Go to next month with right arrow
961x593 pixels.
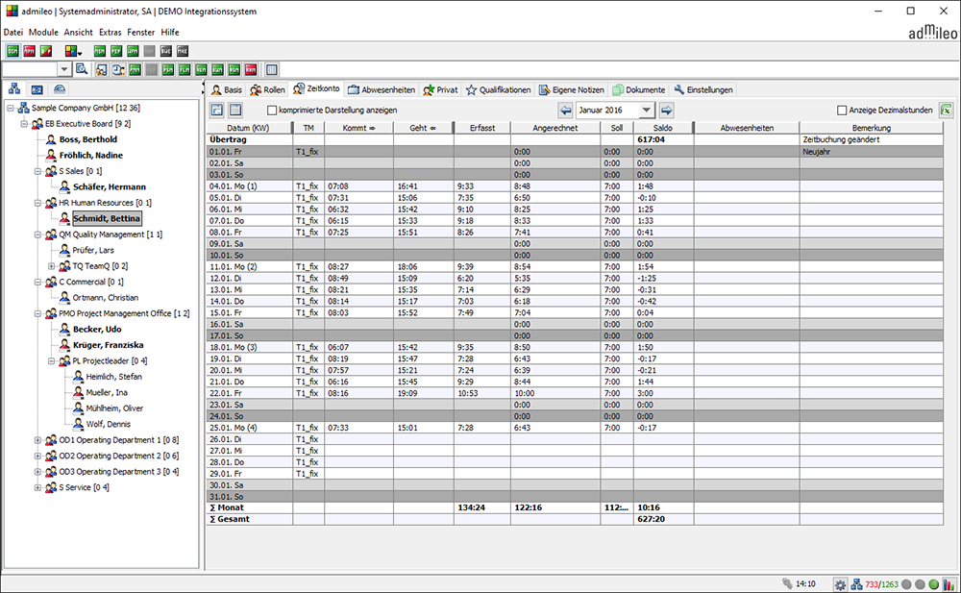pyautogui.click(x=666, y=111)
